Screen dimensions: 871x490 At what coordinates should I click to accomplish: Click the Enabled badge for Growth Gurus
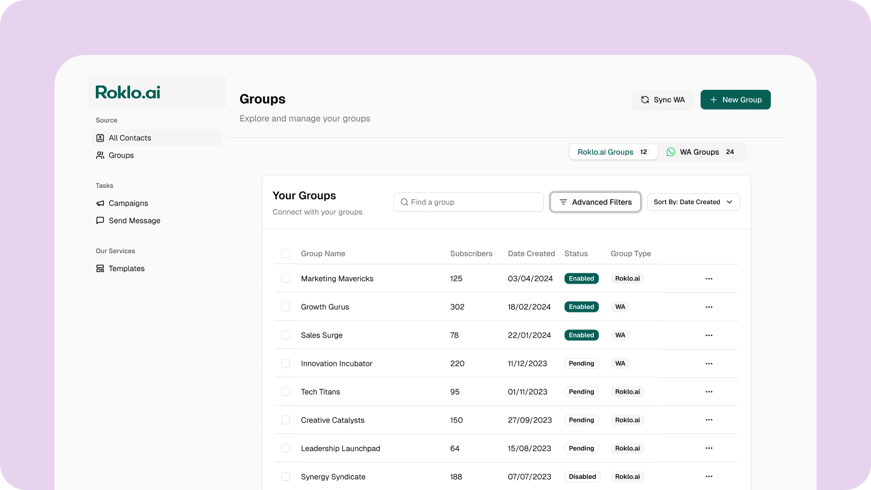coord(581,307)
